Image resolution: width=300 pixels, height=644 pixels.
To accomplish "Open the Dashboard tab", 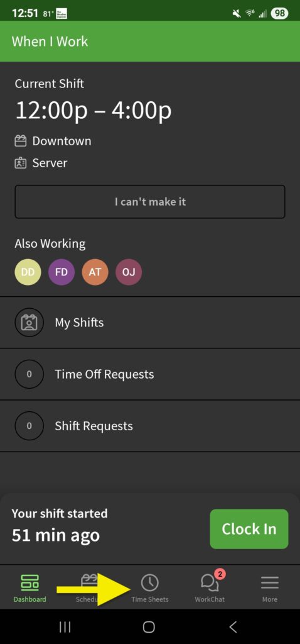I will click(29, 588).
